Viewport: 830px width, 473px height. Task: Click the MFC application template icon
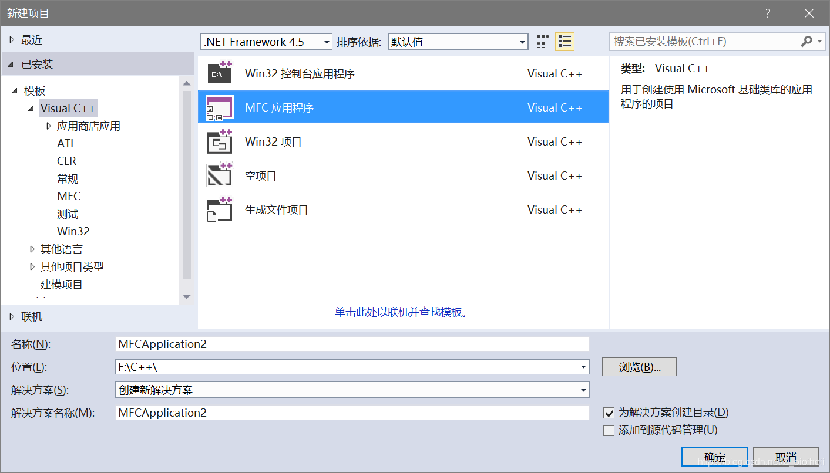[220, 108]
